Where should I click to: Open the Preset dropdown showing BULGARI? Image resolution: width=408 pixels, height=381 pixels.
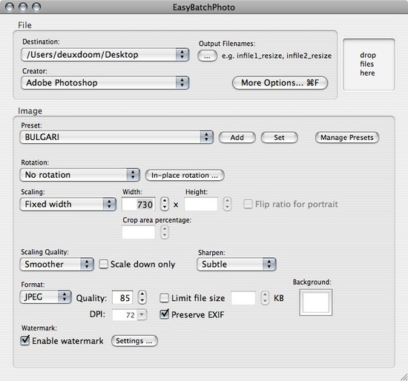point(116,137)
